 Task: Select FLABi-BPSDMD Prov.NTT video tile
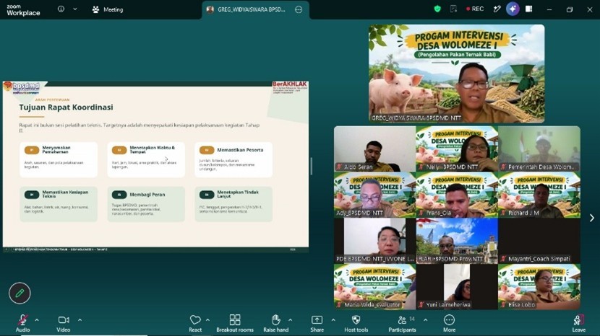coord(457,241)
